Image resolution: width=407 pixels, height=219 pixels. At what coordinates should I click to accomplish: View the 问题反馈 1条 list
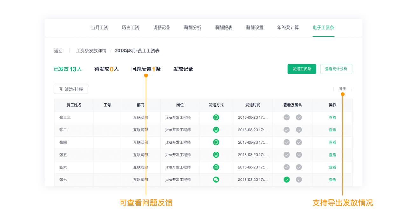click(146, 69)
